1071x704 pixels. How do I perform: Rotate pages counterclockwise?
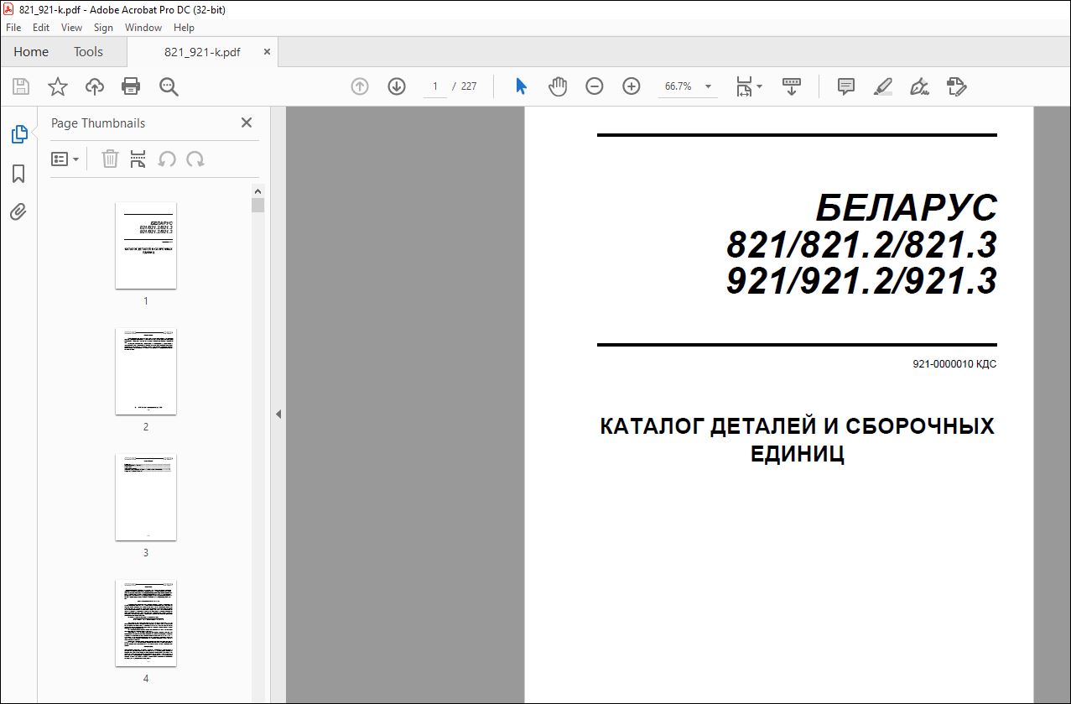[x=167, y=159]
